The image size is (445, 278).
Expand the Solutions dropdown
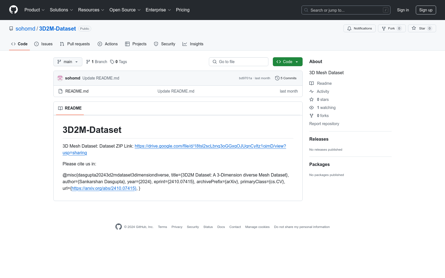pyautogui.click(x=61, y=10)
